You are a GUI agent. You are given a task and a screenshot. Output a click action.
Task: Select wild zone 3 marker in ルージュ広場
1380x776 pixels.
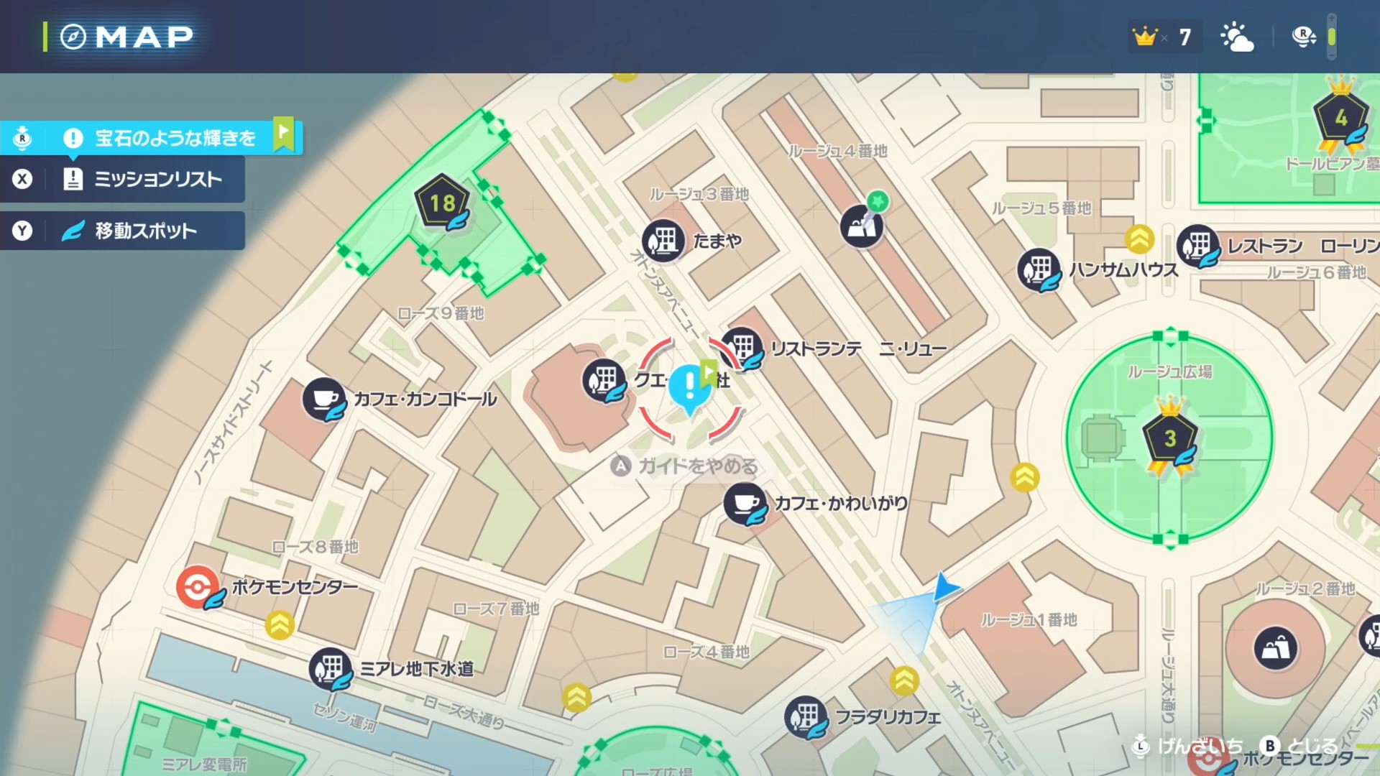click(x=1170, y=436)
